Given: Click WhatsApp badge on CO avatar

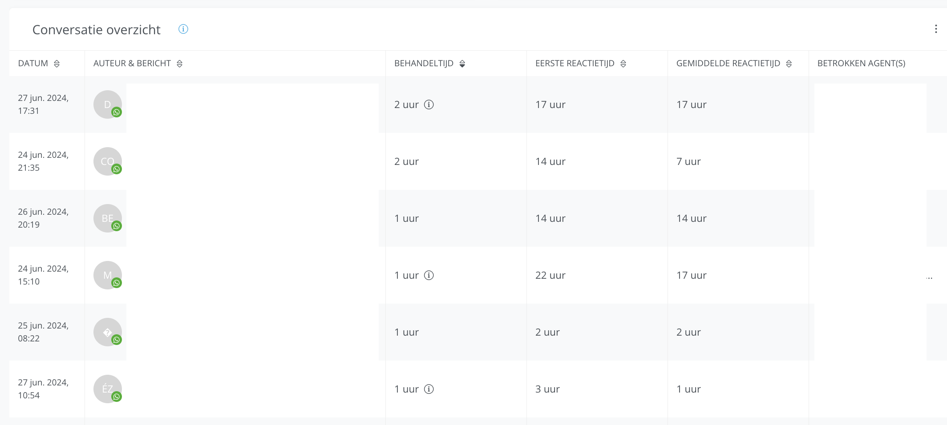Looking at the screenshot, I should point(117,169).
